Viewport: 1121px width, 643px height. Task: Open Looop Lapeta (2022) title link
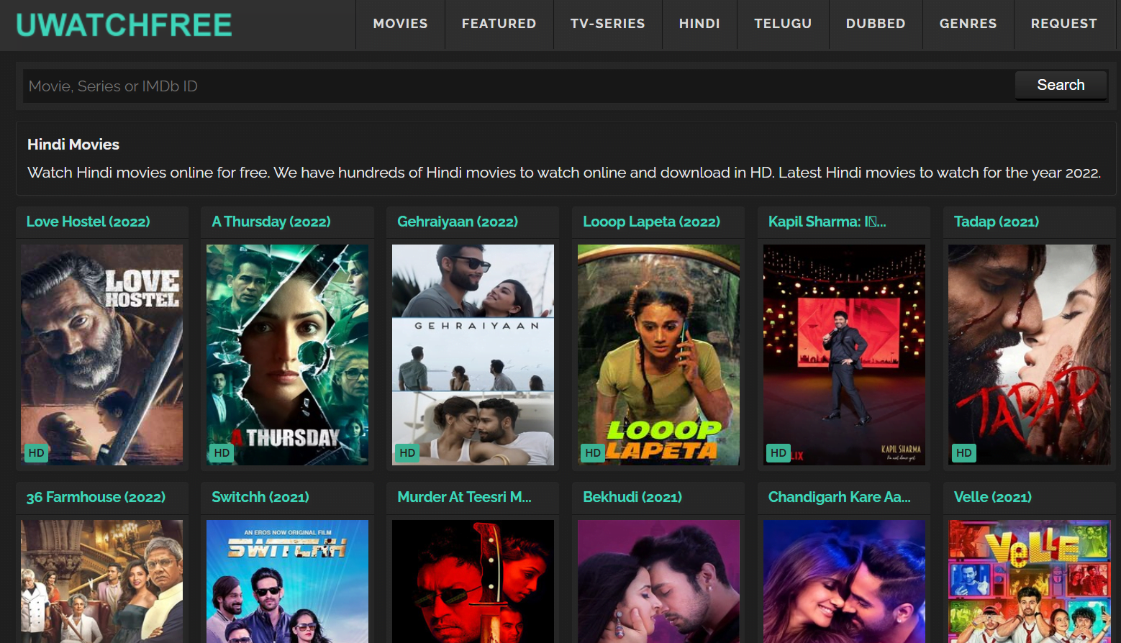(651, 222)
